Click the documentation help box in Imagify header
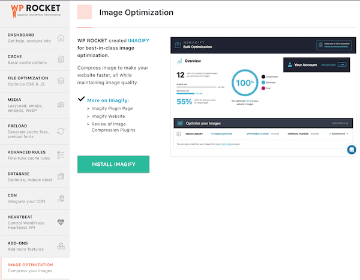Image resolution: width=360 pixels, height=280 pixels. [x=334, y=45]
